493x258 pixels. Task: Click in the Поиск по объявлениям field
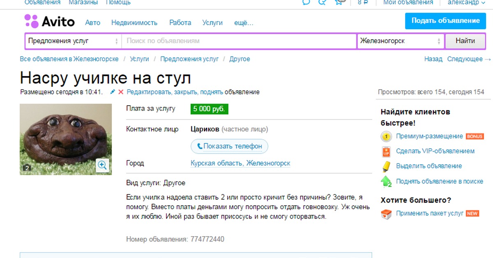(x=239, y=41)
